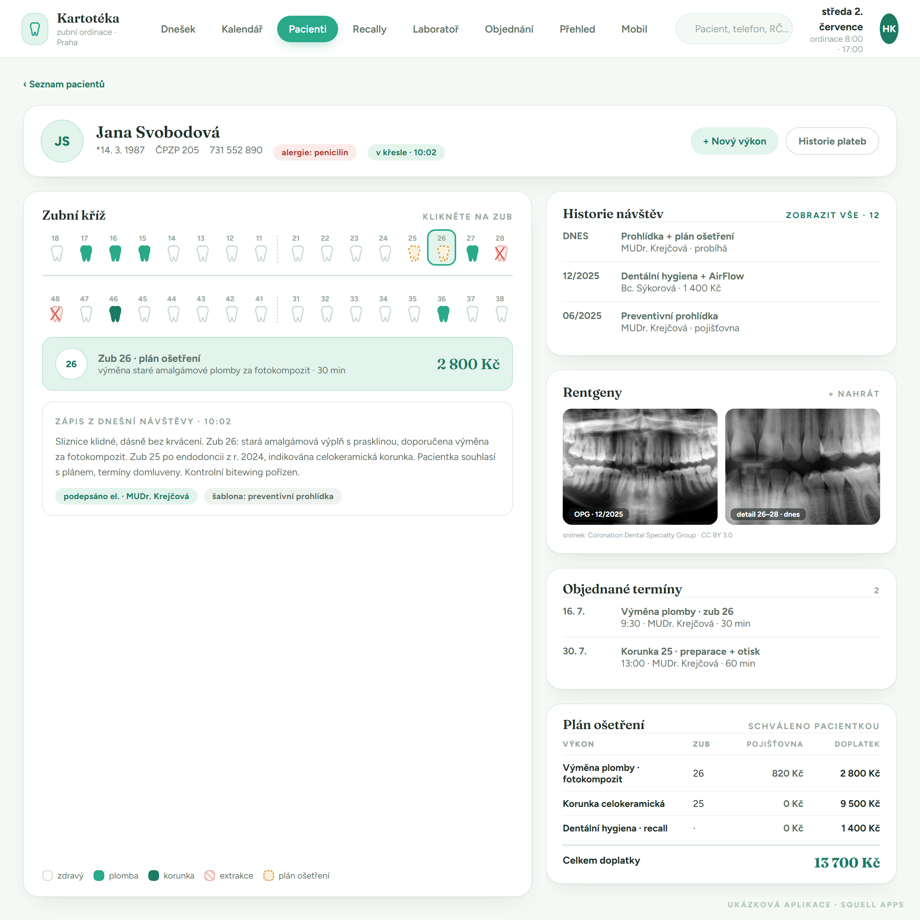Click the Kartotéka tooth logo icon

click(x=35, y=29)
